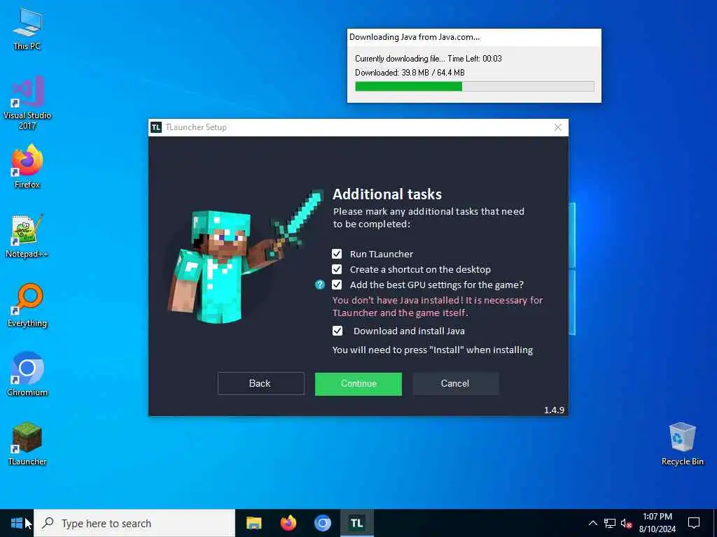
Task: Open File Explorer from the taskbar
Action: coord(253,523)
